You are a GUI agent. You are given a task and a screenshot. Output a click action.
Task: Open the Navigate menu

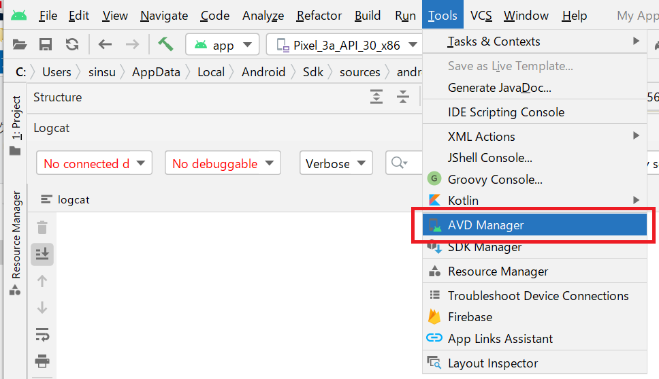click(x=164, y=16)
